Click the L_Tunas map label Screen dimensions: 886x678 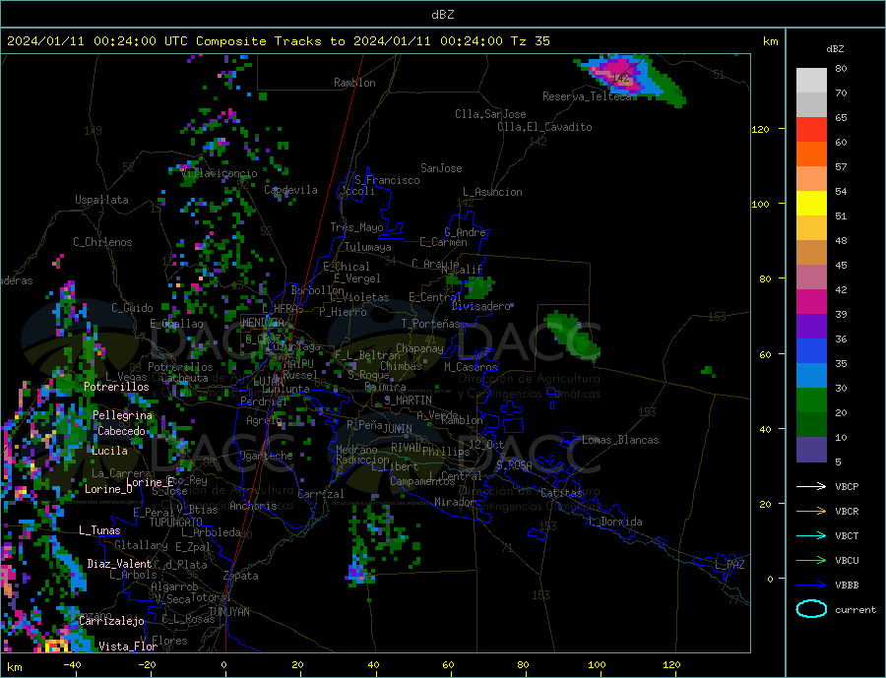pyautogui.click(x=99, y=530)
